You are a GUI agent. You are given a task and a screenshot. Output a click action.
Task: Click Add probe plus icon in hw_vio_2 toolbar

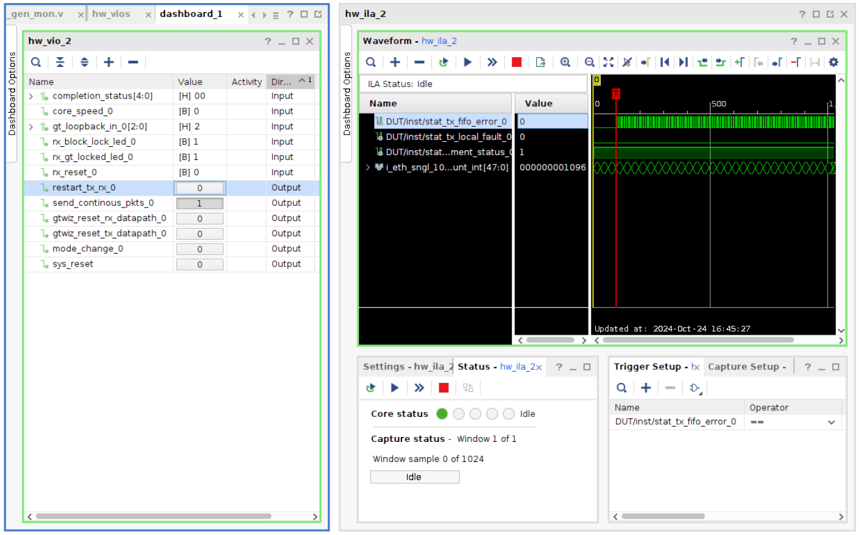(108, 62)
